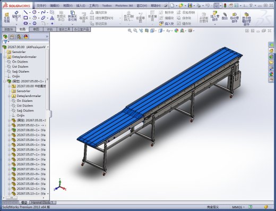The height and width of the screenshot is (211, 276).
Task: Open the 编辑(E) Edit menu
Action: click(x=55, y=6)
